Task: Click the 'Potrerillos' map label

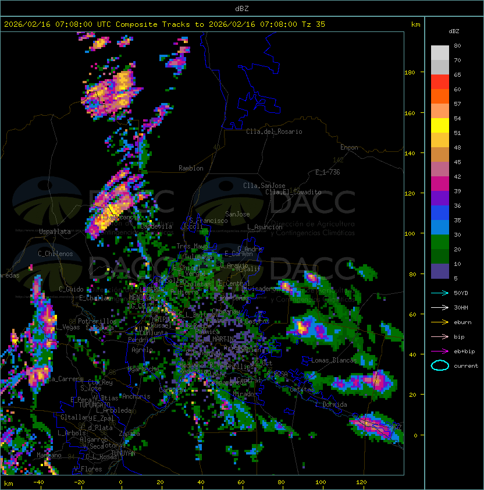Action: coord(97,321)
